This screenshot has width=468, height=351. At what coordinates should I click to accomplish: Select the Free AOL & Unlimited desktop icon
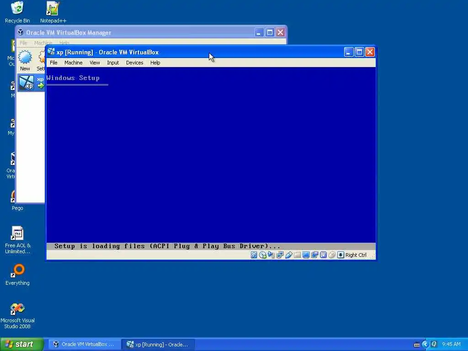click(18, 240)
